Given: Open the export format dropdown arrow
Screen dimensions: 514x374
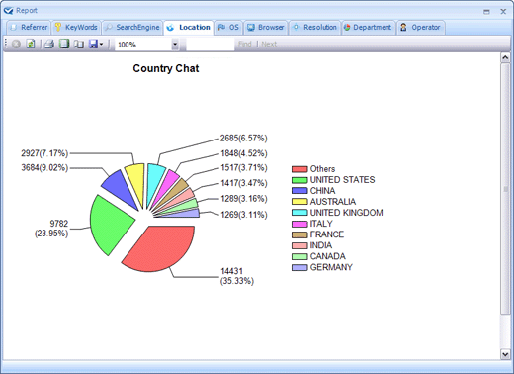Looking at the screenshot, I should point(101,44).
